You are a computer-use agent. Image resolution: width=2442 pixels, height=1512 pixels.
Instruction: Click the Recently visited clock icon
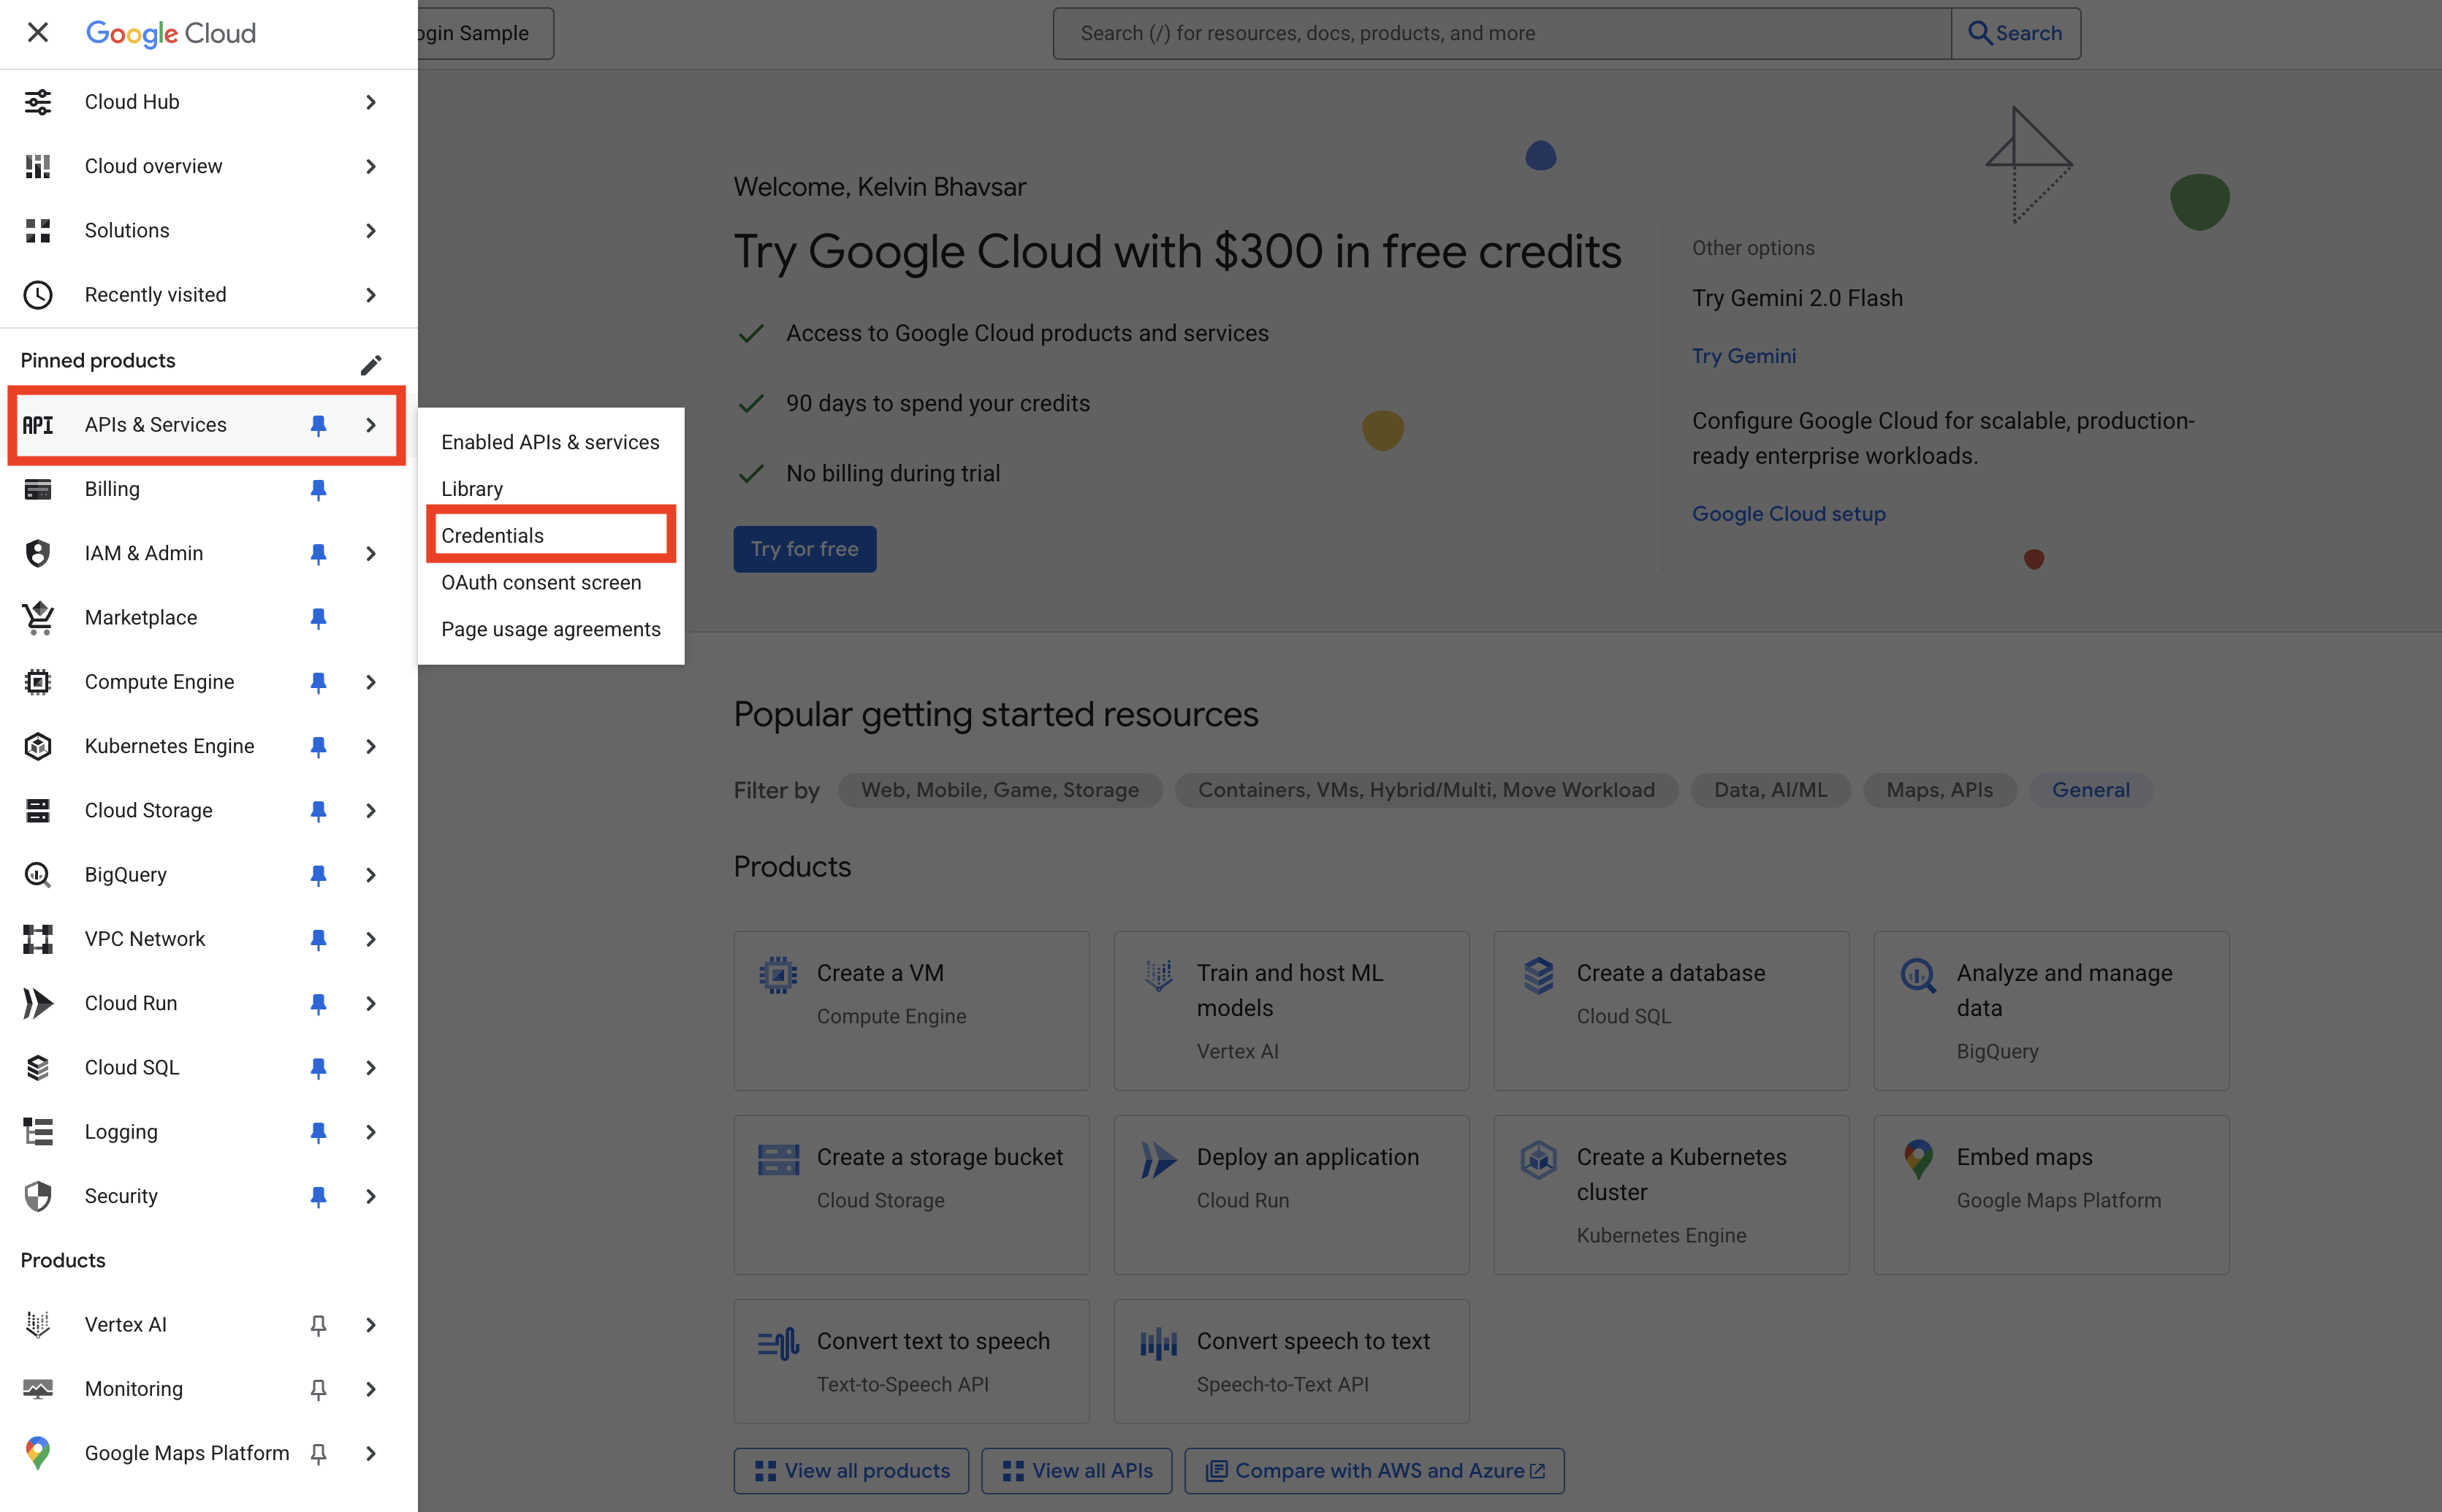click(x=38, y=295)
